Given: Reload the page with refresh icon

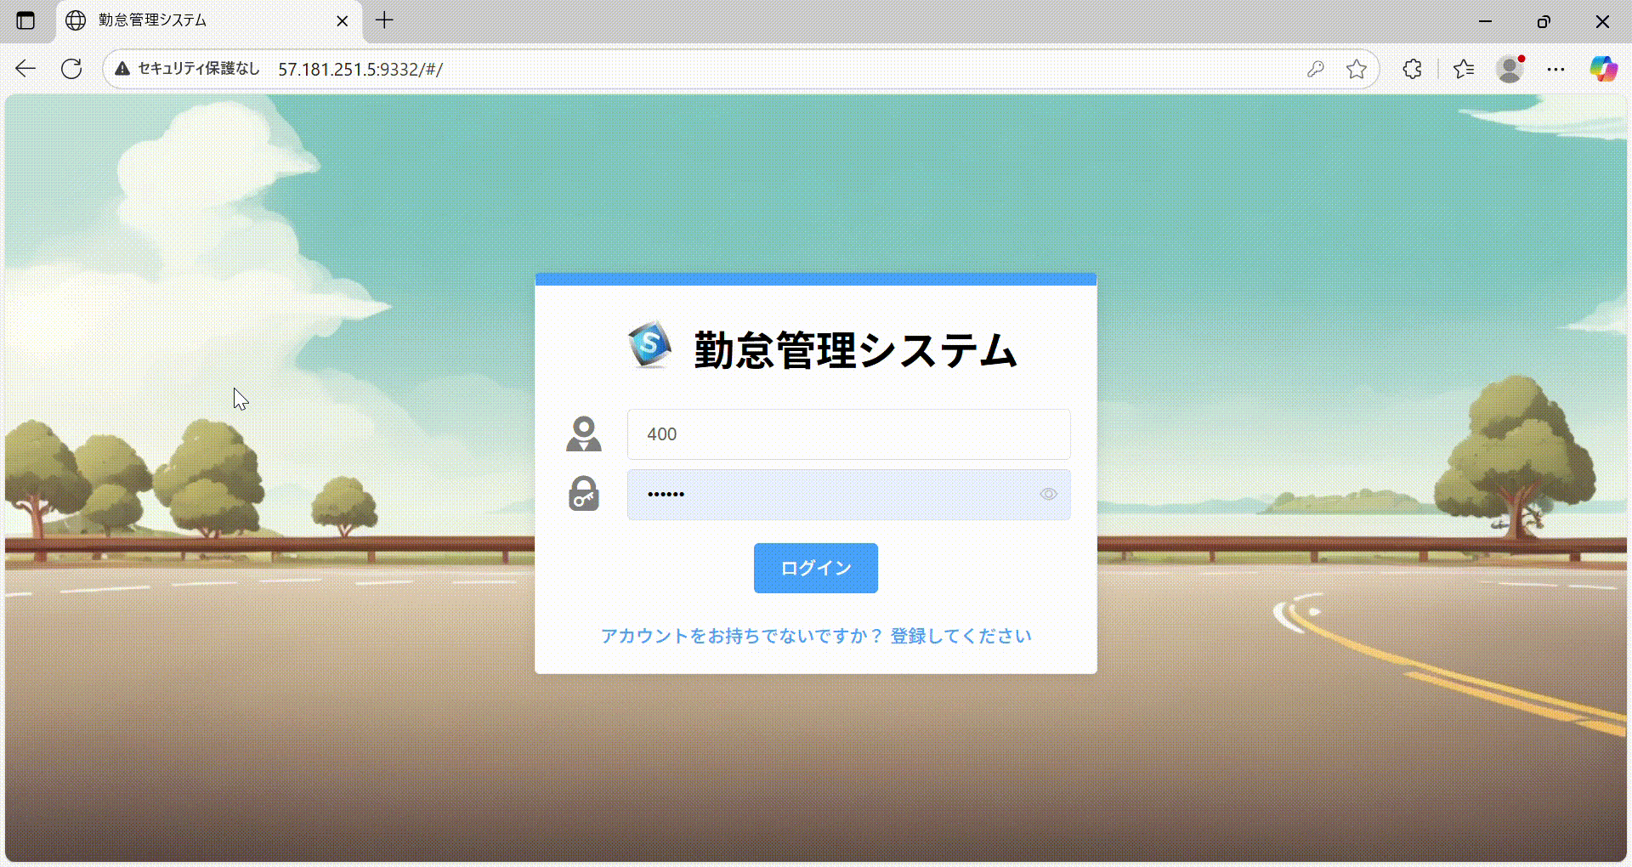Looking at the screenshot, I should 71,69.
